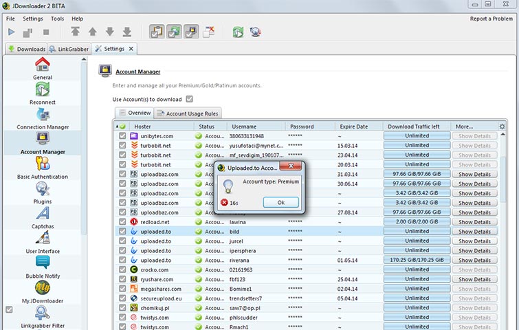This screenshot has height=330, width=519.
Task: Switch to the LinkGrabber tab
Action: tap(69, 49)
